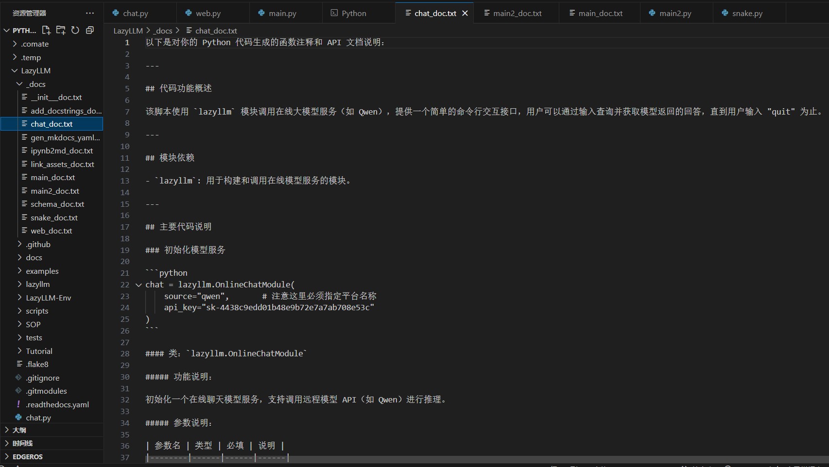The width and height of the screenshot is (829, 467).
Task: Open main_doc.txt in the file tree
Action: tap(52, 177)
